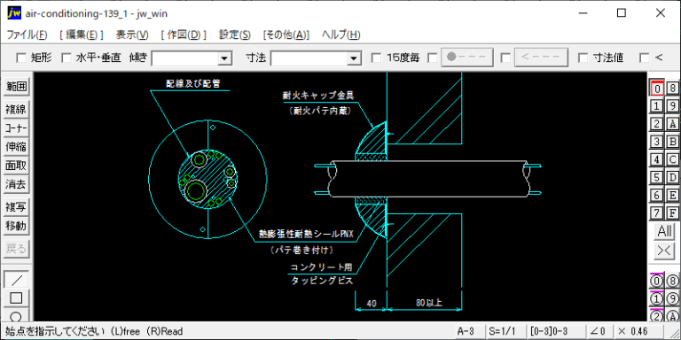Toggle layer 5 button
This screenshot has height=340, width=681.
(x=657, y=177)
